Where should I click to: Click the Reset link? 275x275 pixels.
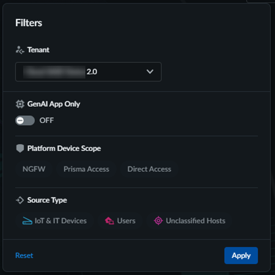tap(24, 255)
